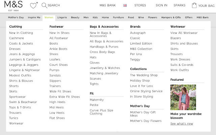Click Mother's Day Flowers link
The image size is (216, 135).
pos(146,121)
